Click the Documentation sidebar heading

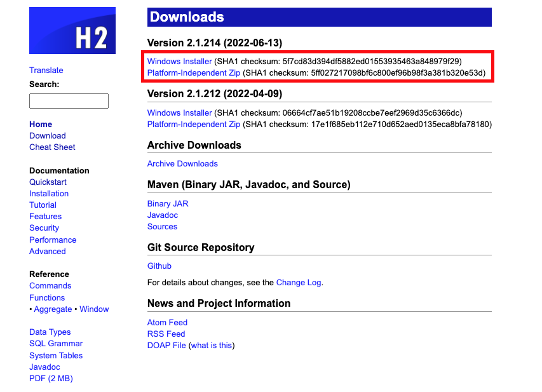(x=59, y=170)
